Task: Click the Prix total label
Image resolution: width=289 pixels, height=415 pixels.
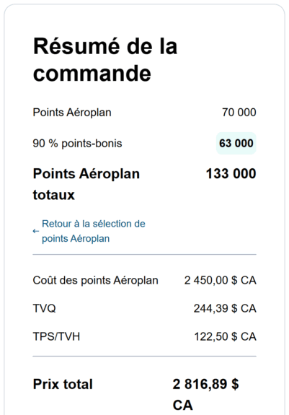Action: coord(63,384)
